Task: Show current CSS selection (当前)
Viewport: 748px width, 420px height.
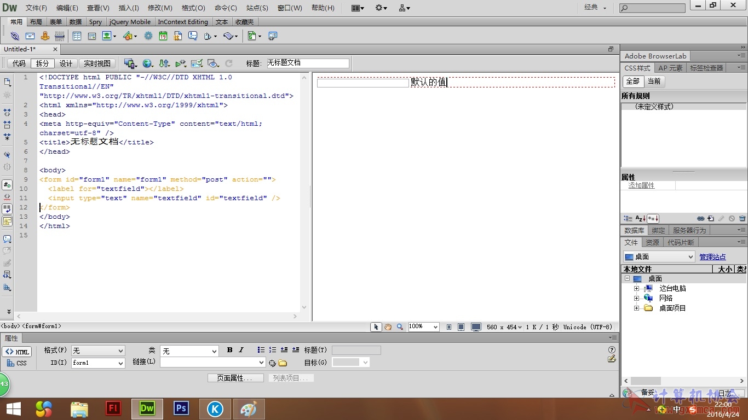Action: (x=654, y=81)
